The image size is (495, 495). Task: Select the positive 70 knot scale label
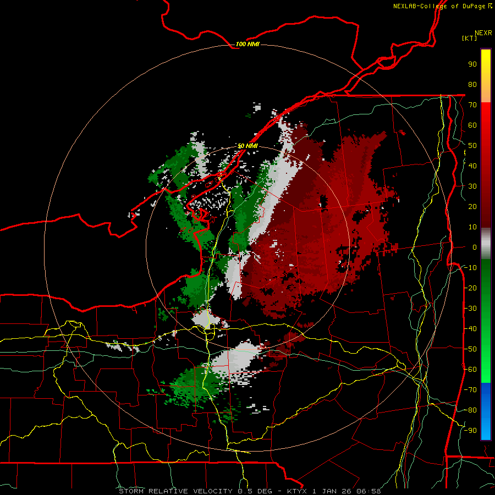(x=472, y=105)
